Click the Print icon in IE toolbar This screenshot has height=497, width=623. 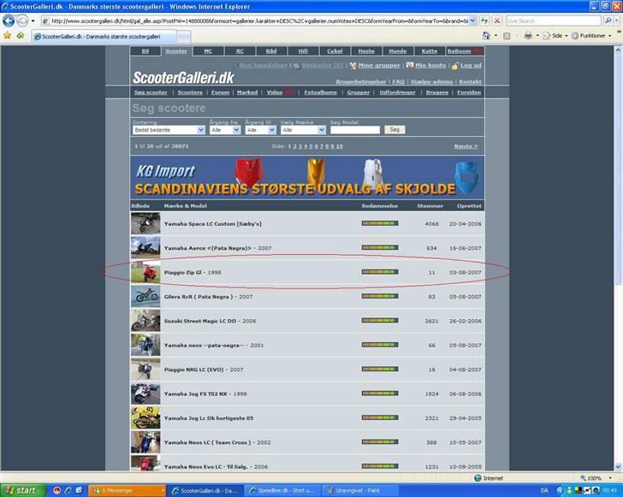pyautogui.click(x=528, y=36)
